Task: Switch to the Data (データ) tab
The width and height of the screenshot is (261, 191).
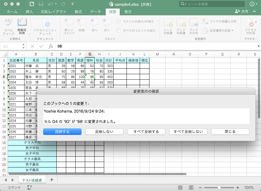Action: coord(95,12)
